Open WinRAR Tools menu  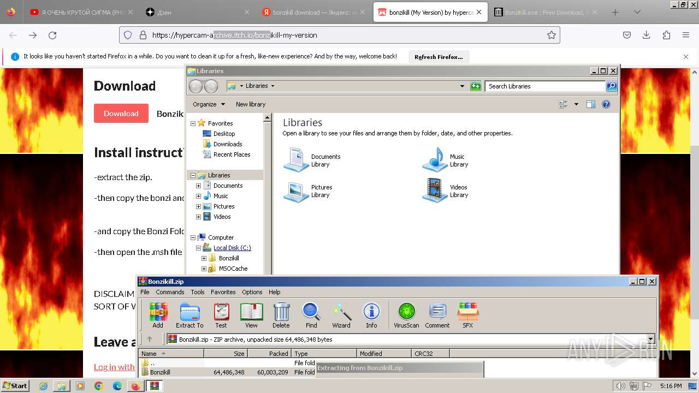pos(198,292)
